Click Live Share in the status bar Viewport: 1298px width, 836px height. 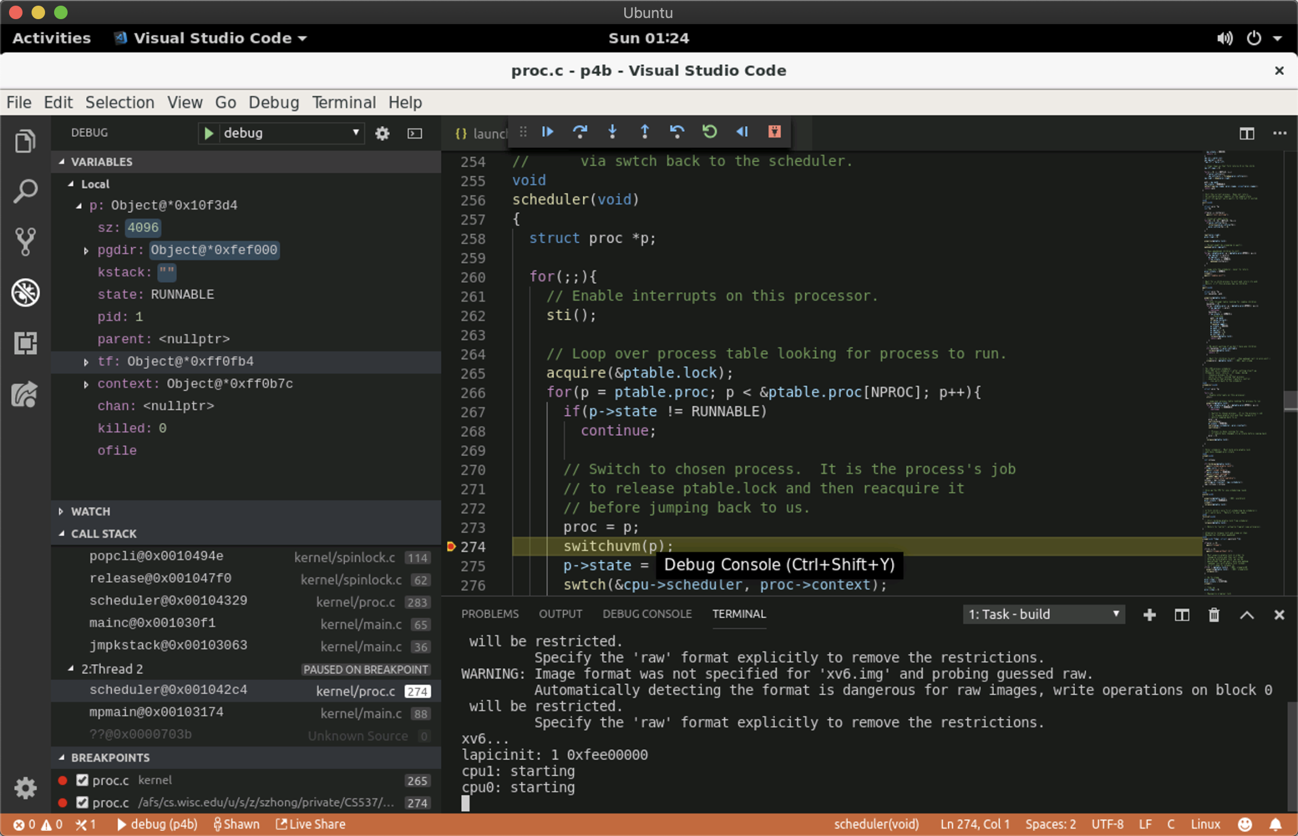311,825
